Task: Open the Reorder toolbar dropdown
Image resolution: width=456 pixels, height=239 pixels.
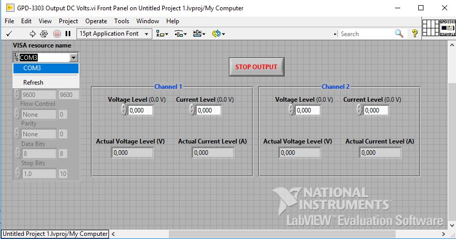Action: tap(218, 34)
